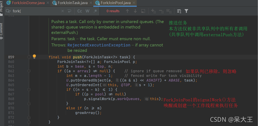Click the lightbulb intention icon at line 859

pyautogui.click(x=34, y=57)
